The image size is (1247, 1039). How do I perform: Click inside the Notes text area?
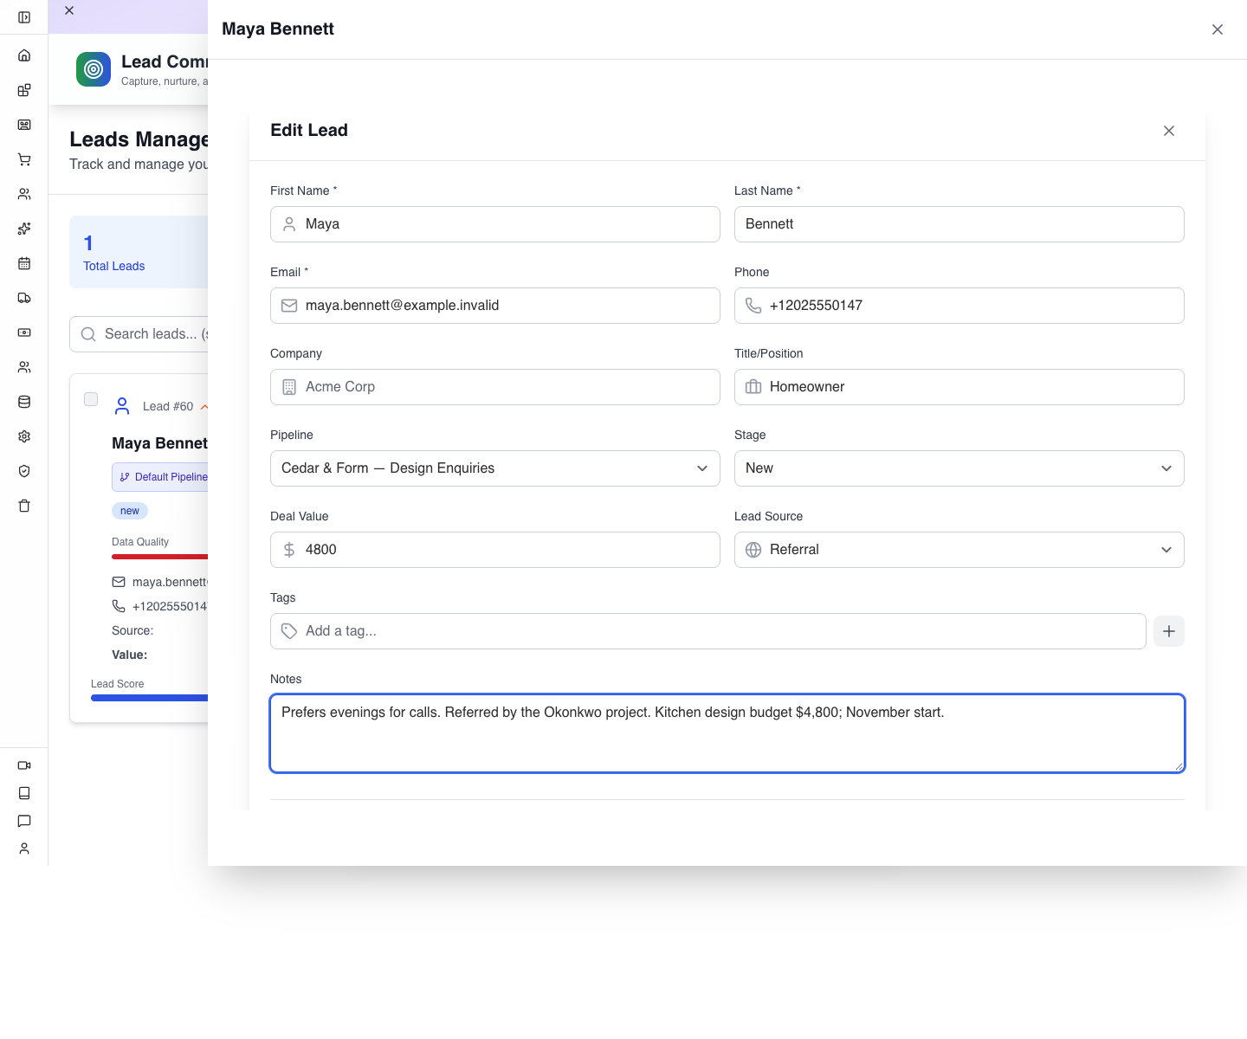pos(727,733)
